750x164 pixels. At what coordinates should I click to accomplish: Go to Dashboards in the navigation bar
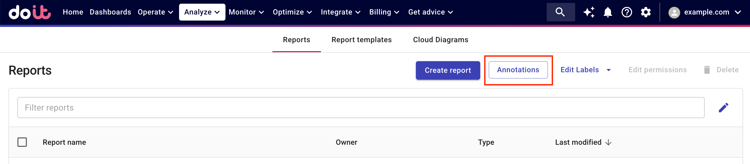110,12
